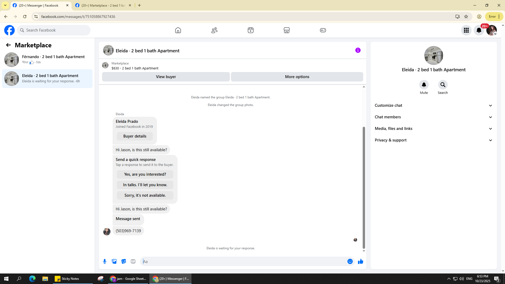Open Facebook notifications bell
This screenshot has height=284, width=505.
click(x=479, y=30)
